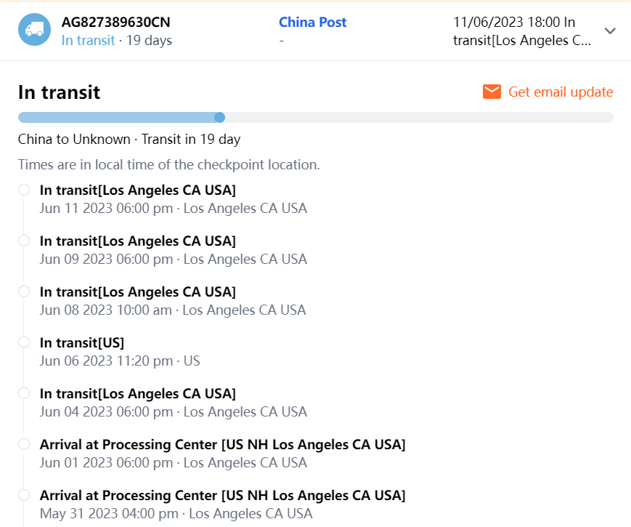
Task: Click the orange email envelope icon
Action: click(x=492, y=92)
